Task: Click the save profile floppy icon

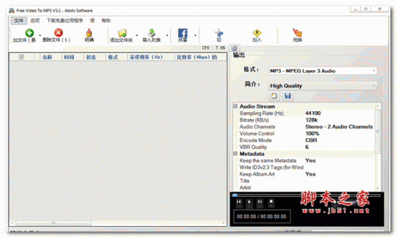Action: pyautogui.click(x=288, y=96)
